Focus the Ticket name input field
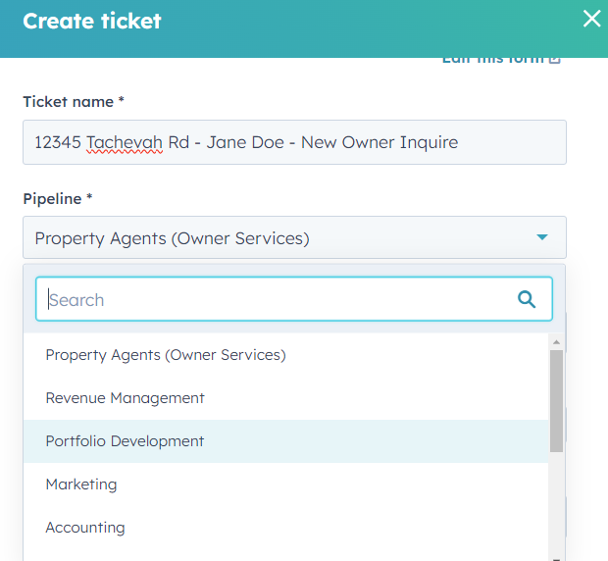The width and height of the screenshot is (608, 561). pos(294,142)
